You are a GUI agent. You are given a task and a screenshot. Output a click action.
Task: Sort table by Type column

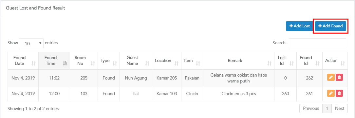[109, 61]
